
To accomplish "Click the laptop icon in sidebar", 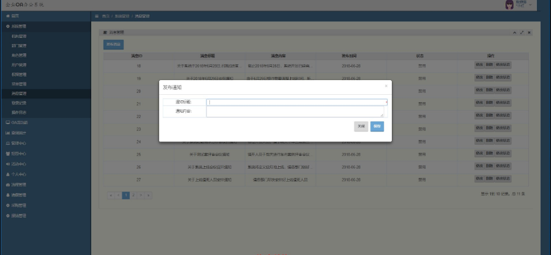I will click(x=8, y=143).
